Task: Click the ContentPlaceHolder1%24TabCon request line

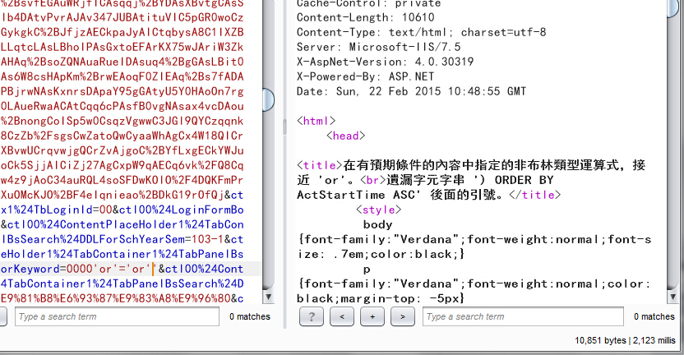Action: pos(122,224)
